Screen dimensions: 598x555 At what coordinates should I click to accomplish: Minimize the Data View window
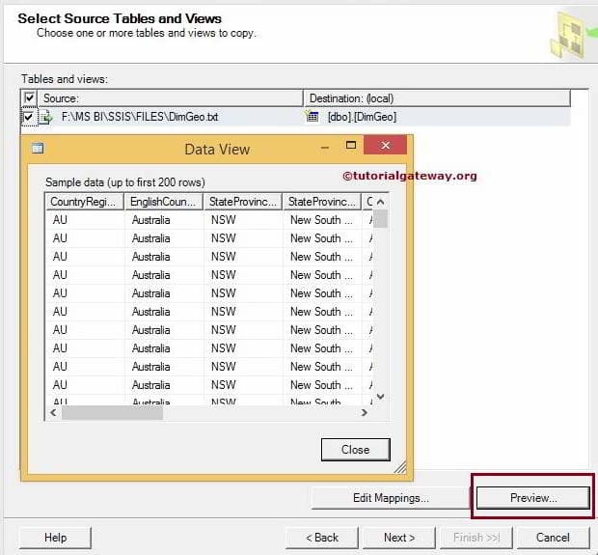click(325, 148)
